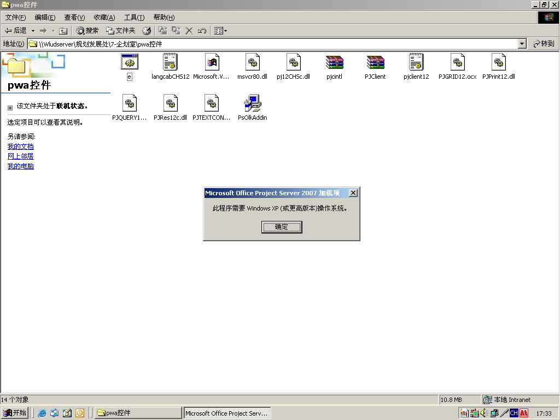Select the PsOlkAddin installer file
The image size is (560, 420).
tap(253, 108)
